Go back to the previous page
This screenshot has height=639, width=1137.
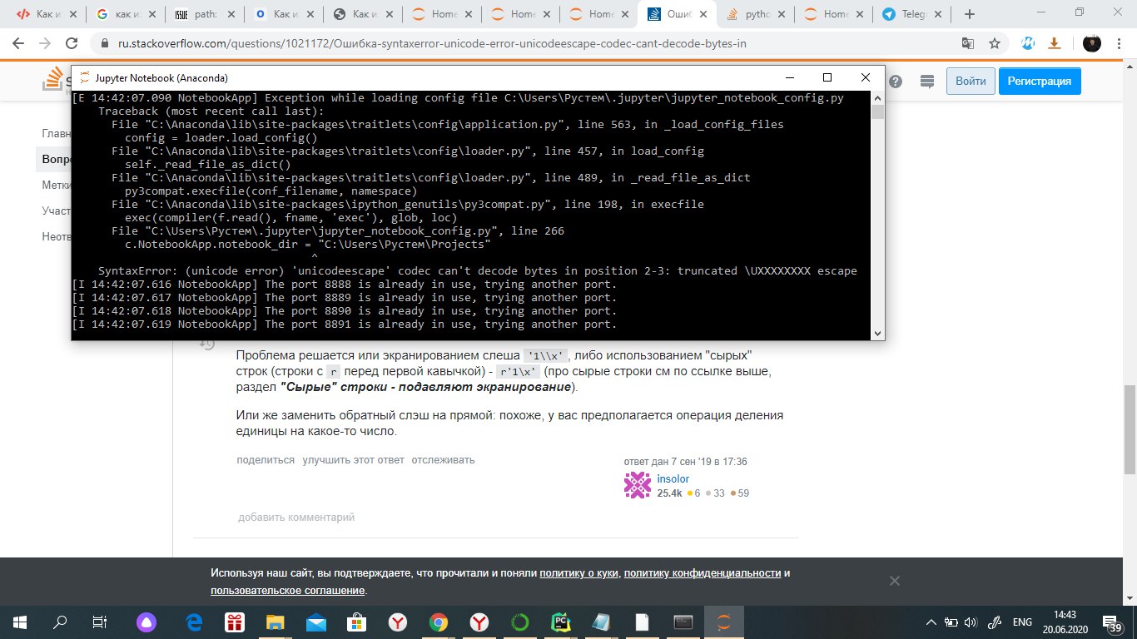pyautogui.click(x=20, y=43)
